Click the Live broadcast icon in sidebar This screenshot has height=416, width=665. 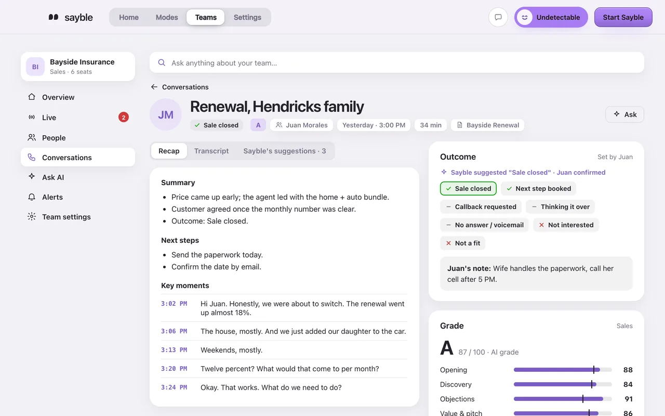tap(32, 118)
